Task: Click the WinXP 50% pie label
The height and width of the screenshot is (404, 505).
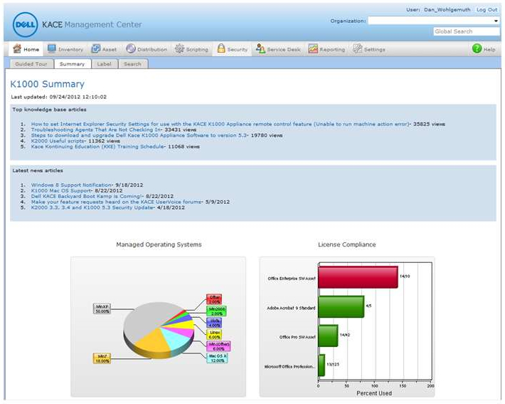Action: (102, 309)
